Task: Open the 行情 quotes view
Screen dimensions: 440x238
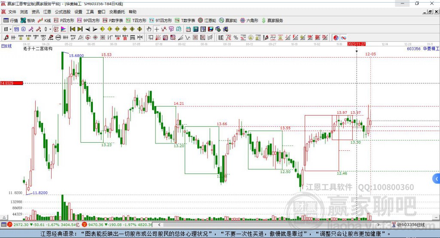Action: (11, 21)
